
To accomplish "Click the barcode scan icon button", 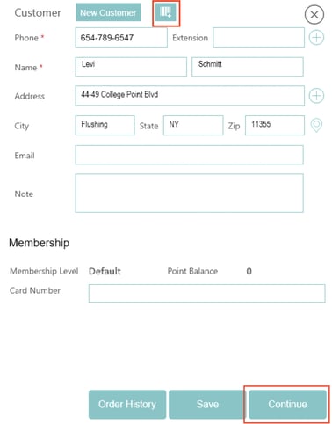I will pyautogui.click(x=166, y=12).
